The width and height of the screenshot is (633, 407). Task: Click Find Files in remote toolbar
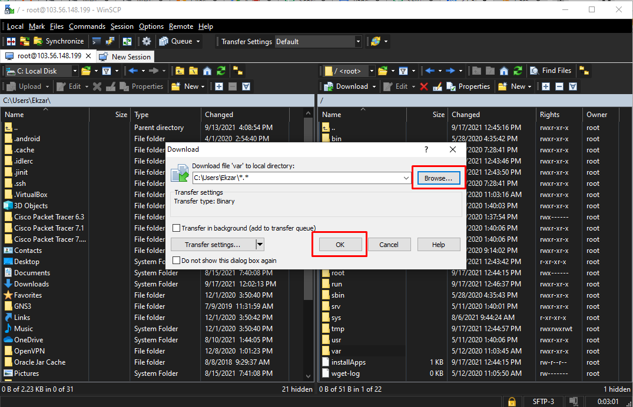[x=551, y=71]
